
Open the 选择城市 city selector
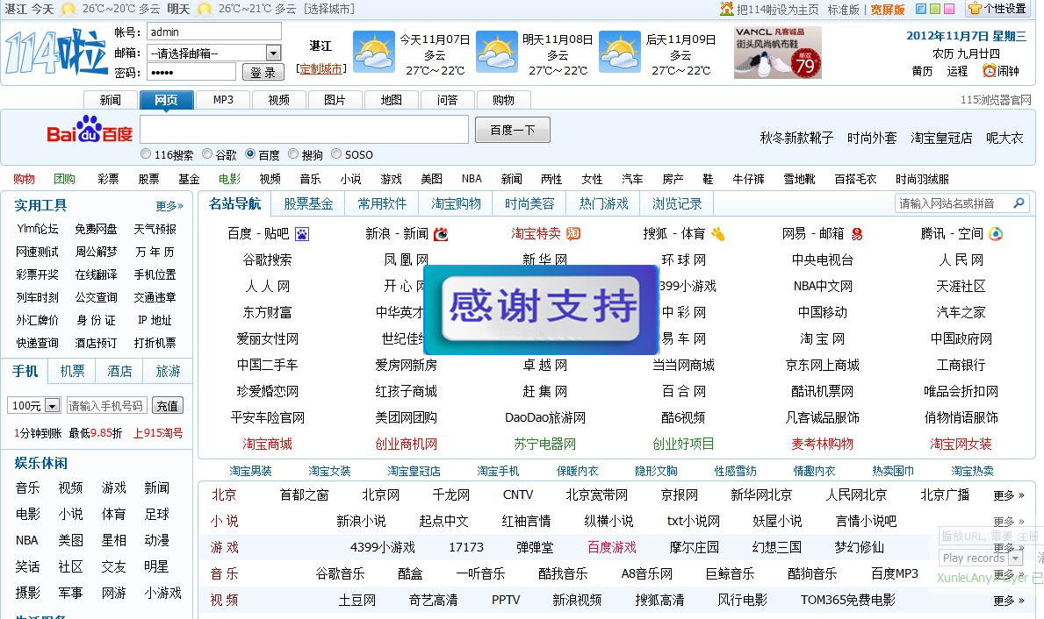click(x=329, y=9)
